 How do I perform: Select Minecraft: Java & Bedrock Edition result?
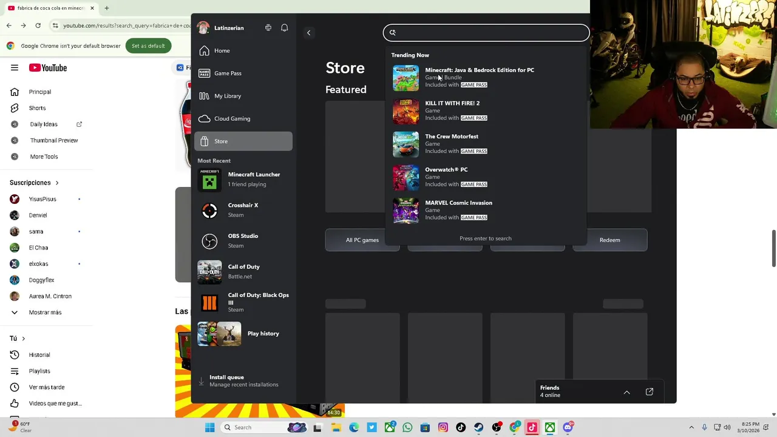(486, 78)
